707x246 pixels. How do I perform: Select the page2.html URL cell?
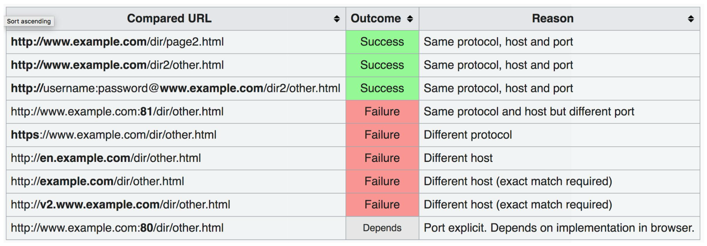tap(176, 42)
